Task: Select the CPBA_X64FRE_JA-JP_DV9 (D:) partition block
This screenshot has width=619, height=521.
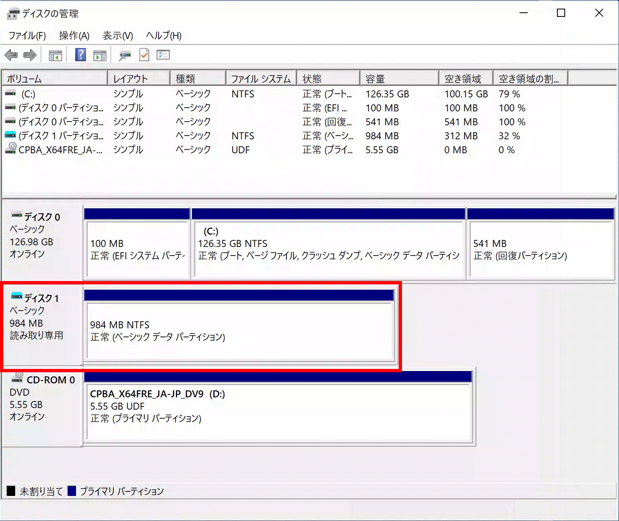Action: [x=278, y=407]
